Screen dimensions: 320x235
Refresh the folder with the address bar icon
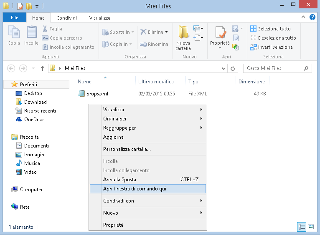click(x=235, y=68)
